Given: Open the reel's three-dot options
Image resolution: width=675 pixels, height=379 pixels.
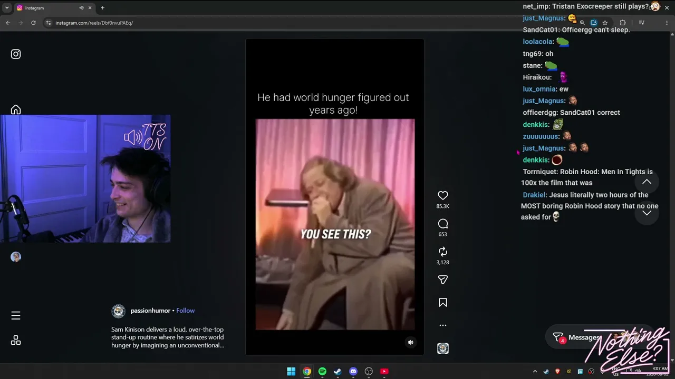Looking at the screenshot, I should pyautogui.click(x=443, y=325).
